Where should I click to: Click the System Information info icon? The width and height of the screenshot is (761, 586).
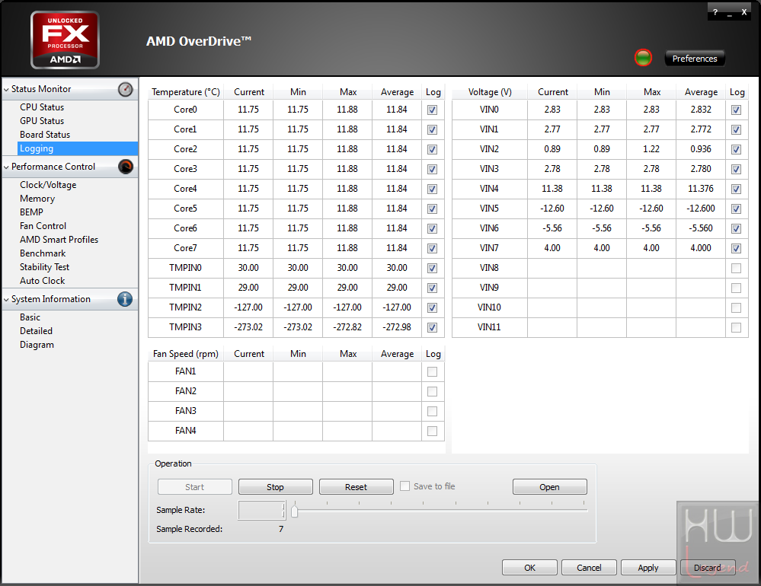coord(125,299)
